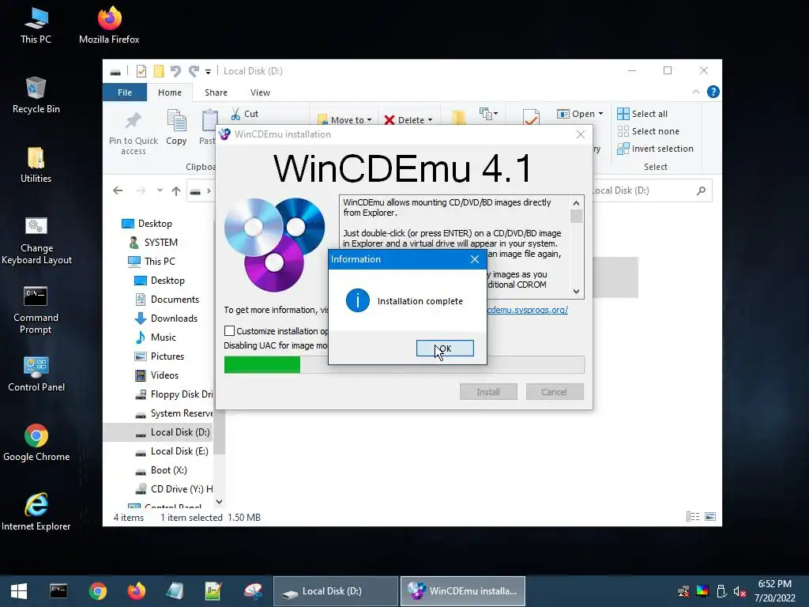809x607 pixels.
Task: Open Control Panel desktop icon
Action: (x=36, y=374)
